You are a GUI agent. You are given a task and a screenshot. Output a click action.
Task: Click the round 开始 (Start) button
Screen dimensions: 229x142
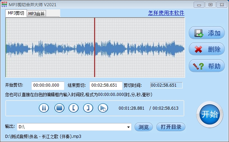[210, 114]
